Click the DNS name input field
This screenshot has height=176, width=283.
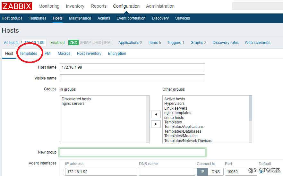click(167, 172)
